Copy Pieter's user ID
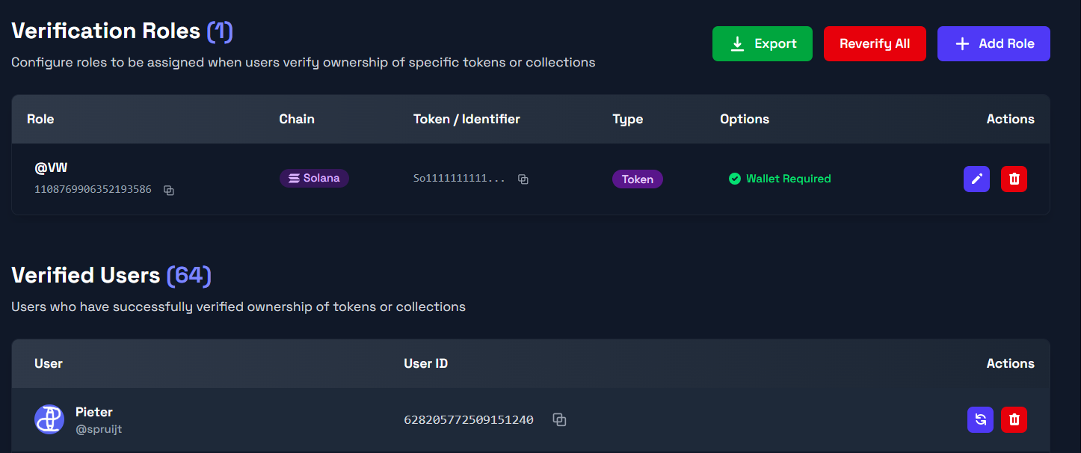Viewport: 1081px width, 453px height. pyautogui.click(x=559, y=420)
